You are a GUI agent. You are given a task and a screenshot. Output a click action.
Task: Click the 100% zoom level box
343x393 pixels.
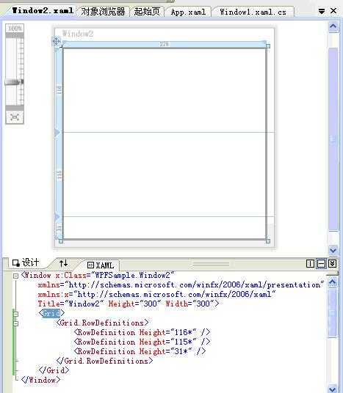[x=15, y=28]
